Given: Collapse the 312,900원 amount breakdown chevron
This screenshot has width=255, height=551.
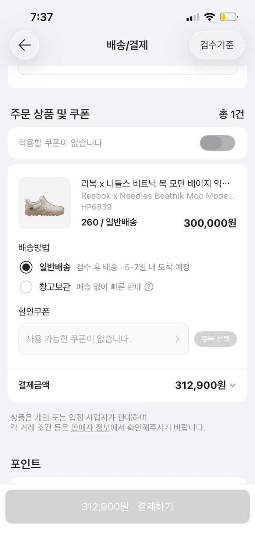Looking at the screenshot, I should click(233, 385).
